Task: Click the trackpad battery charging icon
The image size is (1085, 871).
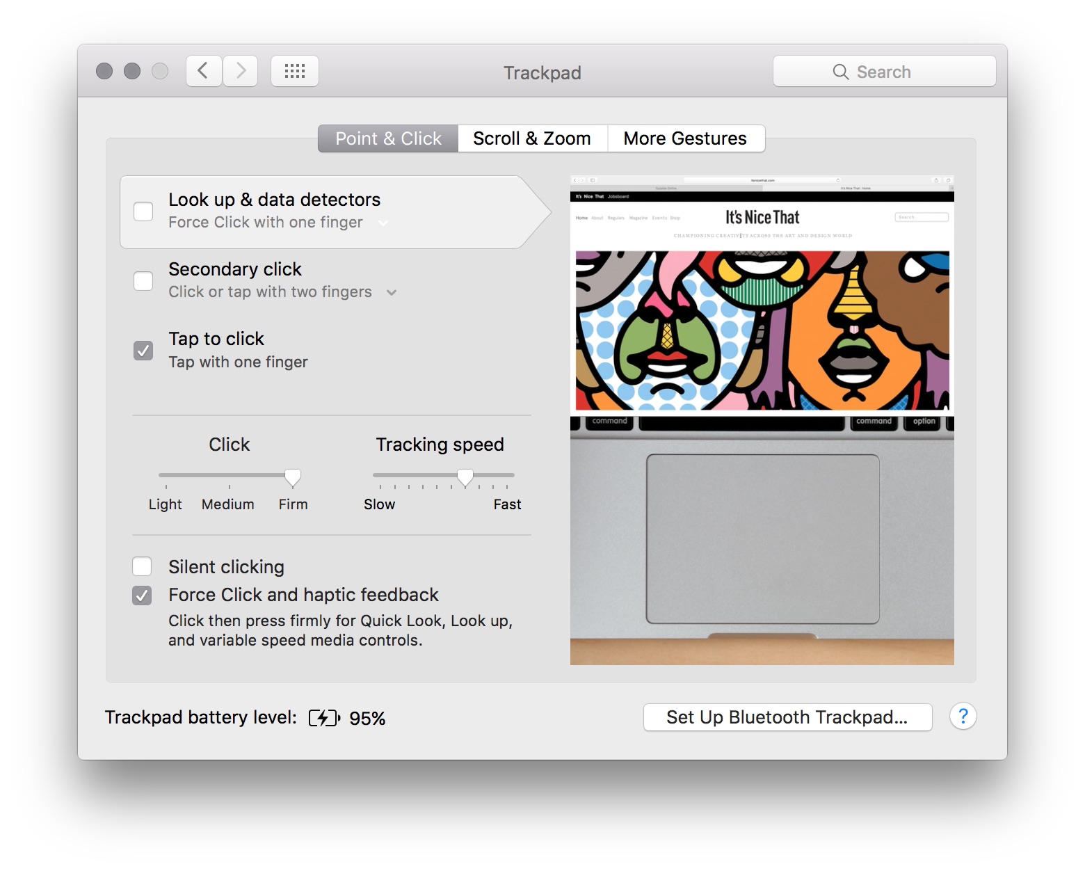Action: click(324, 718)
